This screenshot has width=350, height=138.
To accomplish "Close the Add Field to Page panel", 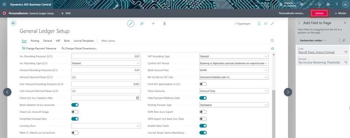I will point(345,23).
